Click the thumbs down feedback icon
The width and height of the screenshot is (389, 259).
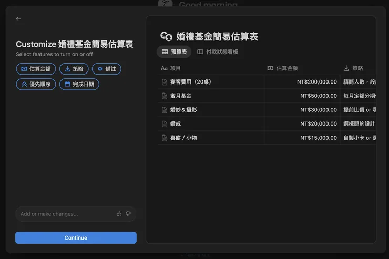pos(128,214)
